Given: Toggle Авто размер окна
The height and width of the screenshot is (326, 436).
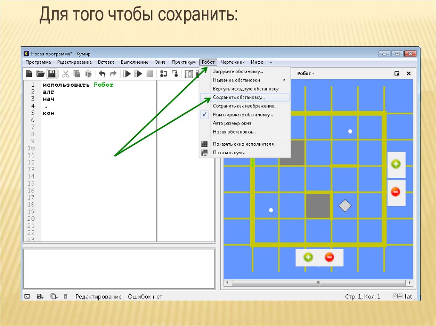Looking at the screenshot, I should [245, 123].
